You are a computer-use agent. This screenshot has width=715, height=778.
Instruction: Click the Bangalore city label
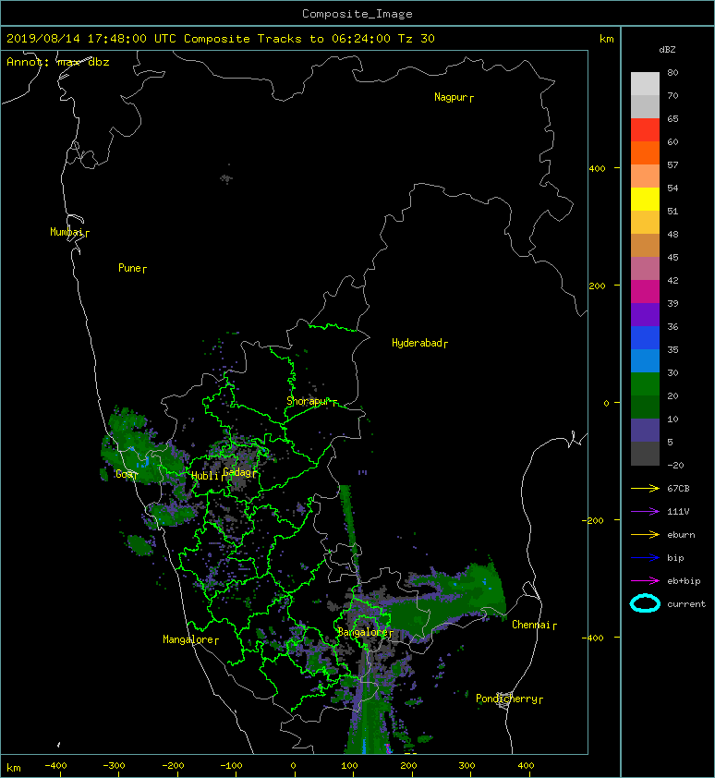tap(362, 632)
